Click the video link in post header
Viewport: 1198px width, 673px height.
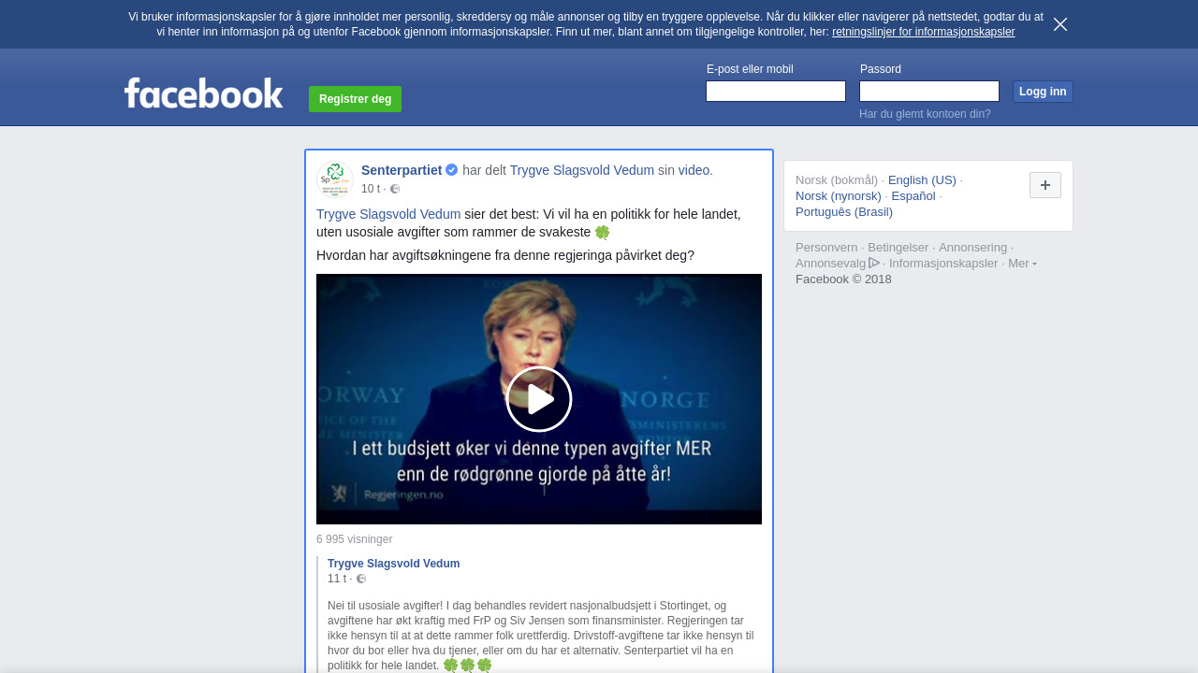pos(694,170)
